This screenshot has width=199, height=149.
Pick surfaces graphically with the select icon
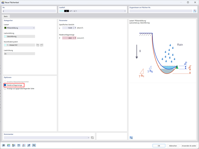(x=195, y=11)
